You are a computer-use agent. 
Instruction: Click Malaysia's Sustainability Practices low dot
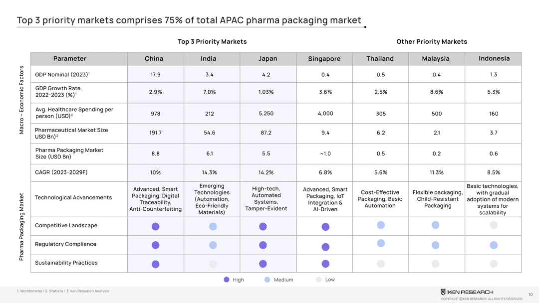point(436,264)
